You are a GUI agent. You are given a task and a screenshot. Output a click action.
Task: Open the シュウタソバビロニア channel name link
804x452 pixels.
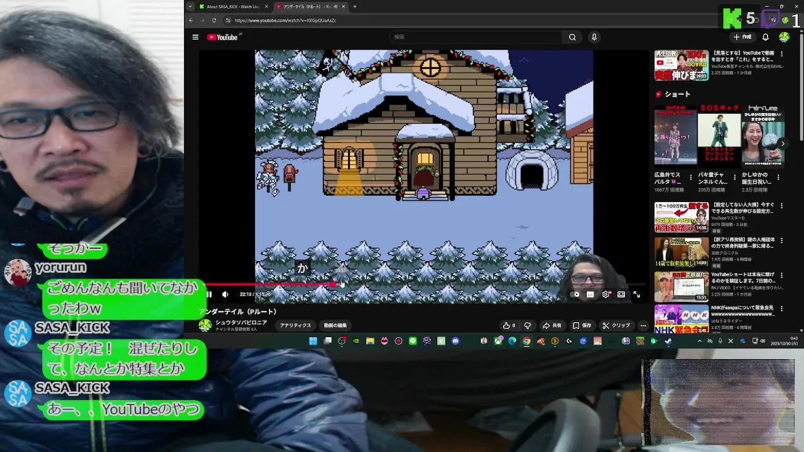(241, 322)
